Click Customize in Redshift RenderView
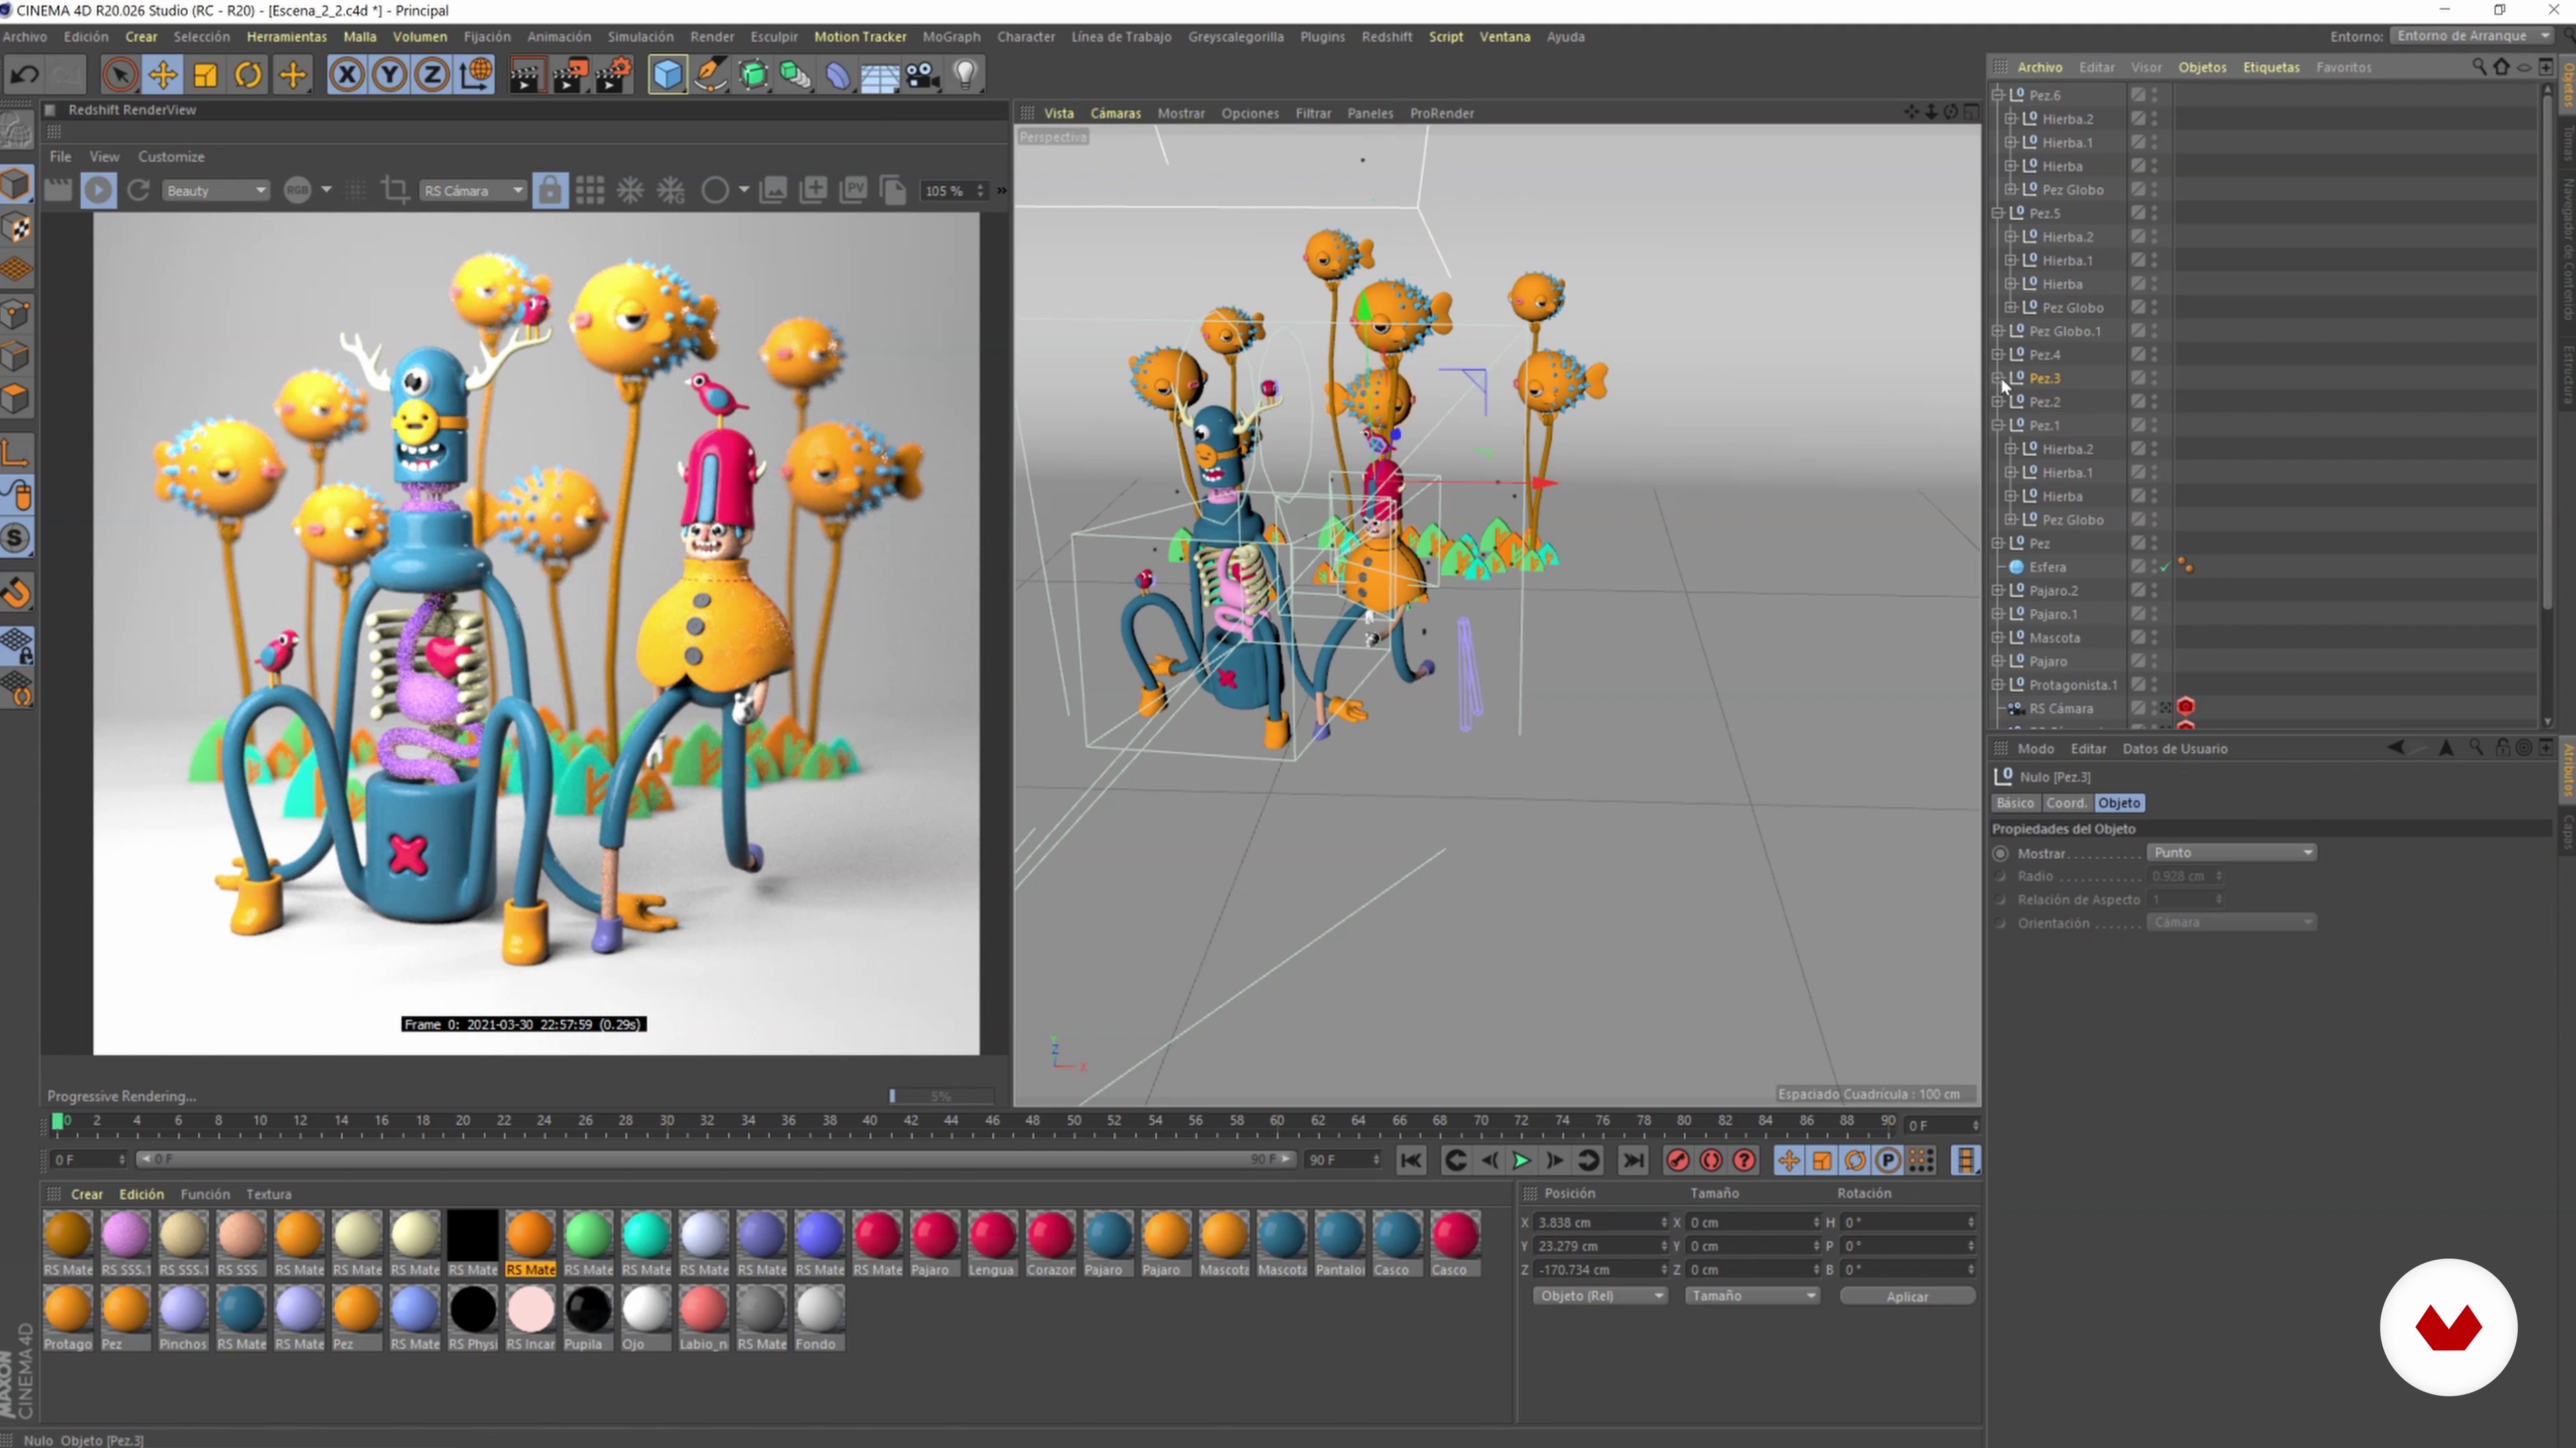 coord(171,157)
